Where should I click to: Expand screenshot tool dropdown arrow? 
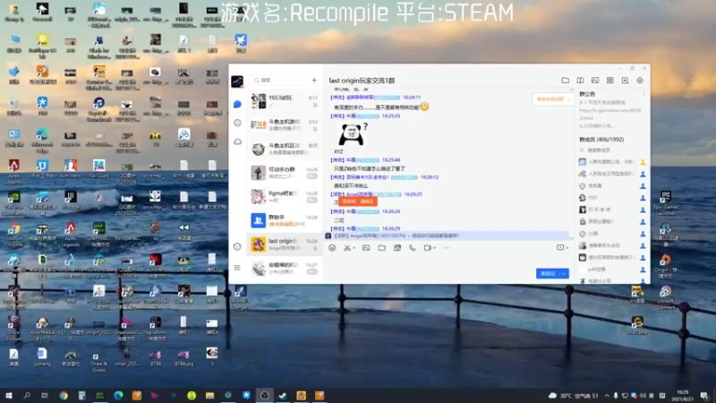[x=354, y=248]
